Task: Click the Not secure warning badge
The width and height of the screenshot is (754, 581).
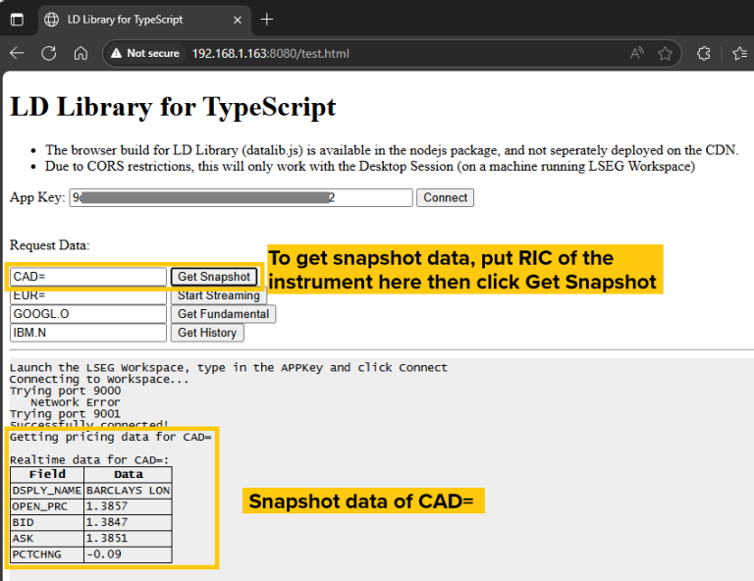Action: click(145, 53)
